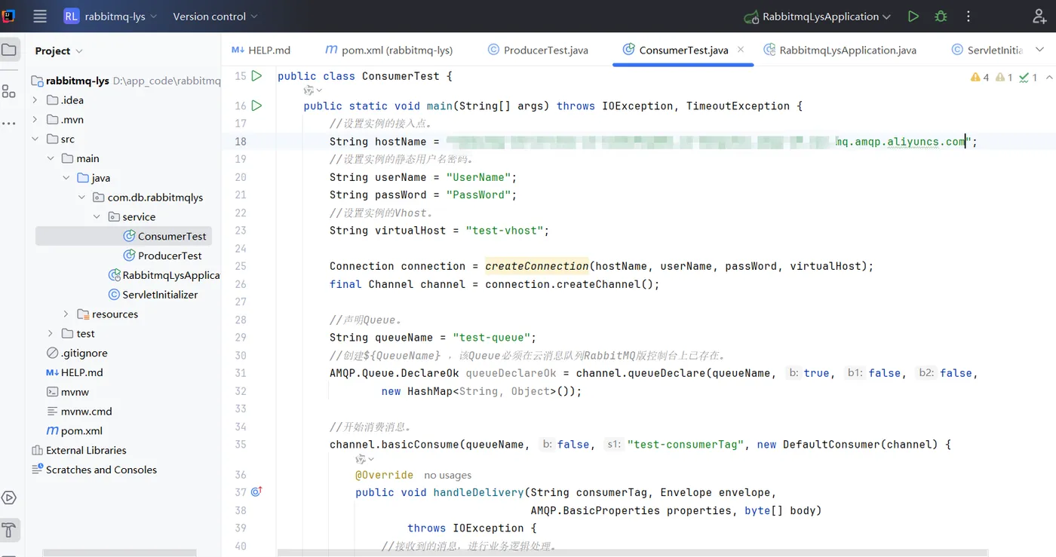Click the AI inlay hint above @Override
The width and height of the screenshot is (1056, 557).
click(365, 459)
